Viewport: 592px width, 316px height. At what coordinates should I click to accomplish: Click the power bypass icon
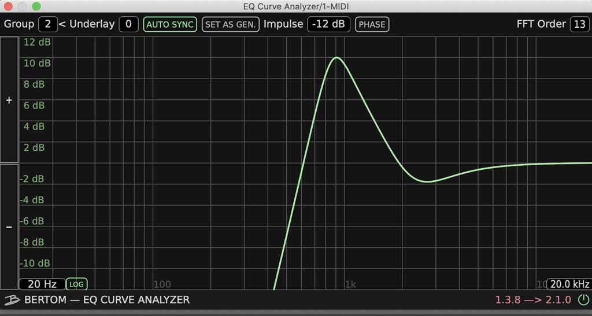tap(584, 300)
